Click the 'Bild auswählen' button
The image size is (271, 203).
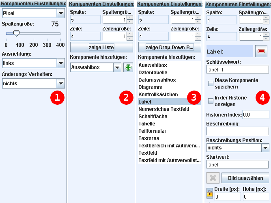point(245,178)
